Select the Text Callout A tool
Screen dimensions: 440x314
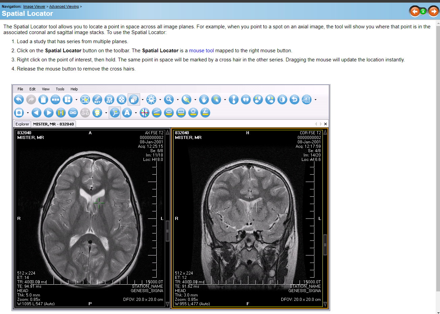point(127,112)
